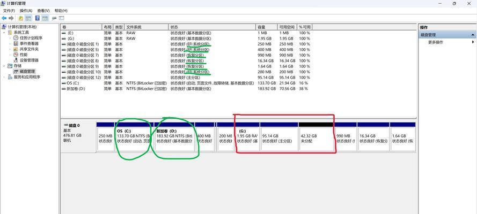Click the Up one level folder icon

pos(20,18)
